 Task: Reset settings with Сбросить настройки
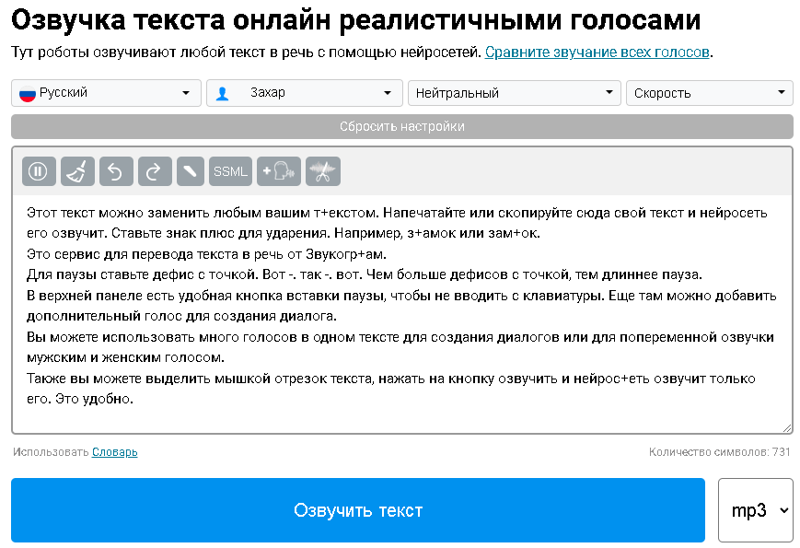(x=400, y=126)
